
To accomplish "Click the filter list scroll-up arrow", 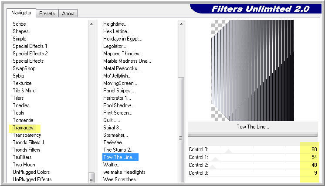I will (181, 24).
